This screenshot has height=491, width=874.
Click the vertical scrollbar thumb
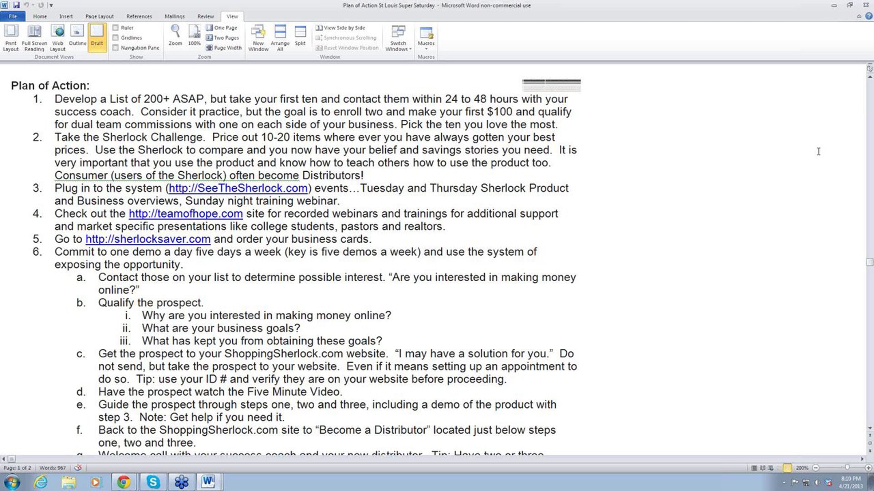click(870, 262)
